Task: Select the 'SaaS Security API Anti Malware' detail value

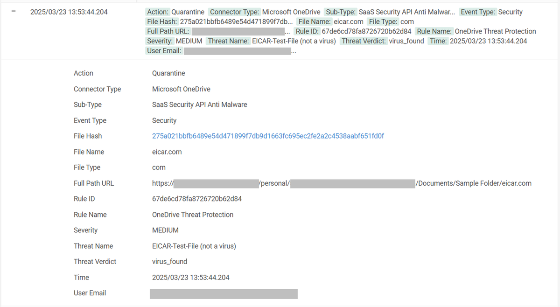Action: coord(199,105)
